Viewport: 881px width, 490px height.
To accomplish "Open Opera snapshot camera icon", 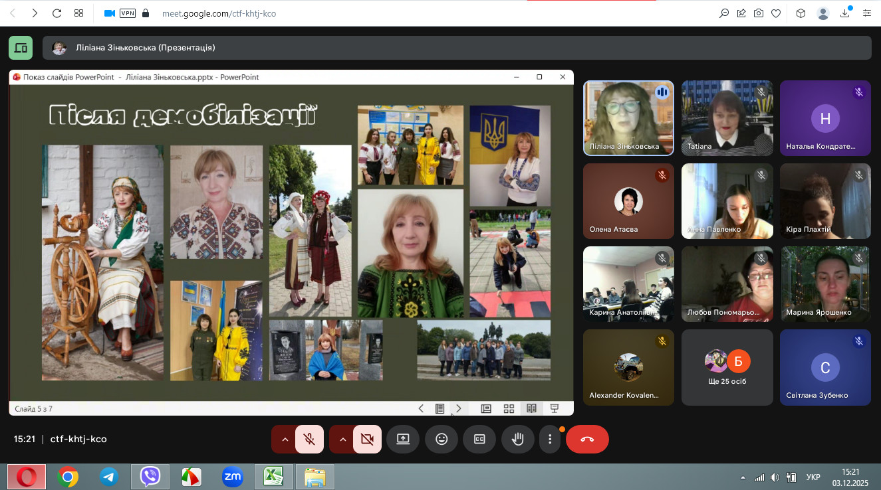I will (759, 13).
